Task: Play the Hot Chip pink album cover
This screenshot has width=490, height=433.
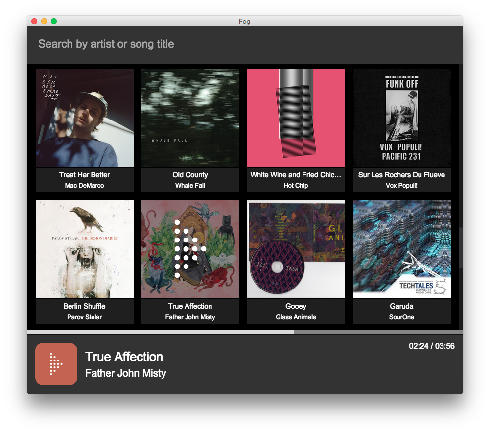Action: (x=296, y=118)
